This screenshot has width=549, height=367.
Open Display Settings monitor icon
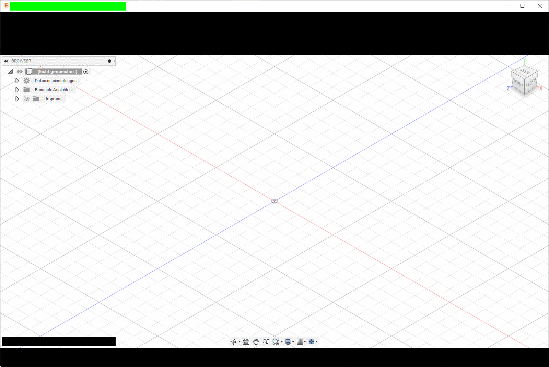[x=288, y=342]
